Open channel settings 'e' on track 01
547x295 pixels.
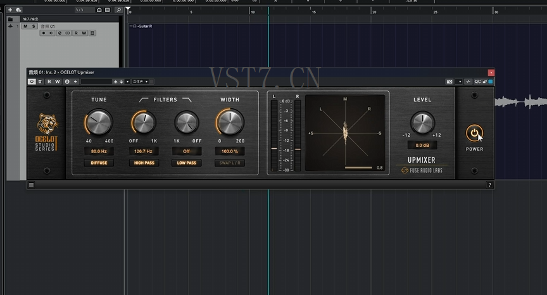[60, 33]
